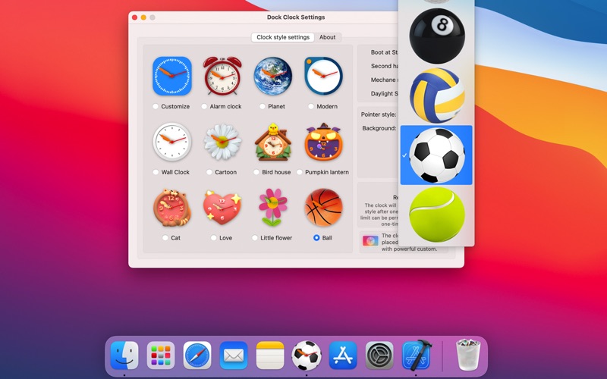This screenshot has height=379, width=607.
Task: Click the soccer ball Dock Clock icon in Dock
Action: tap(307, 356)
